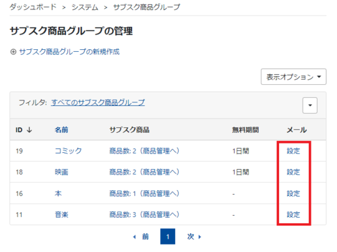Select page 1 in pagination

click(168, 237)
